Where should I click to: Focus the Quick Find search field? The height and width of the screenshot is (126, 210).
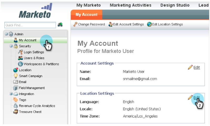coord(30,25)
